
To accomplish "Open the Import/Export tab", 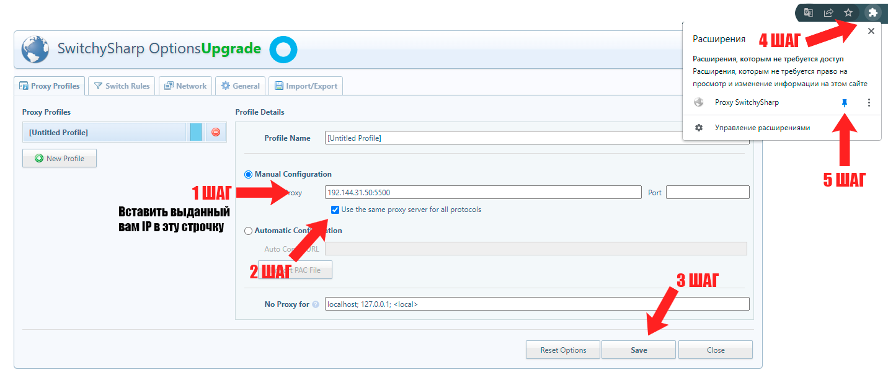I will tap(306, 86).
